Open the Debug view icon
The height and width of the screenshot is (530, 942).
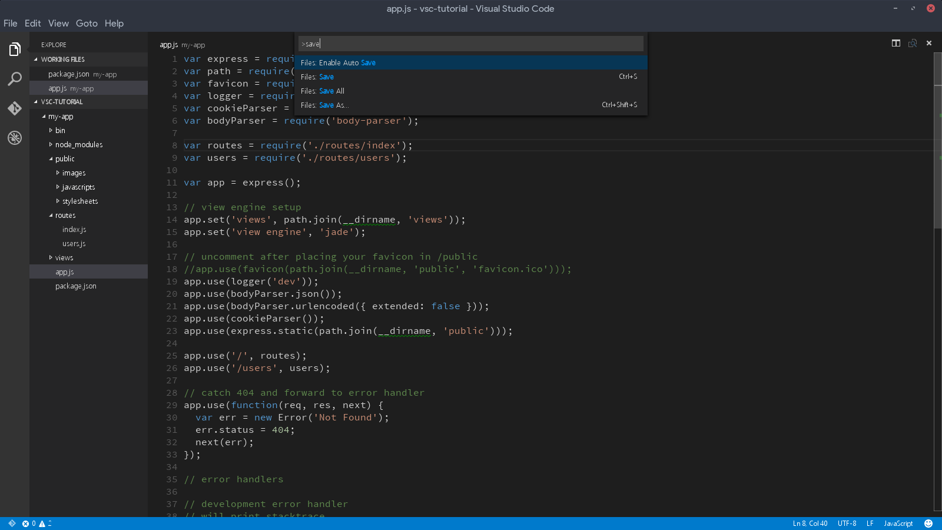[x=15, y=138]
